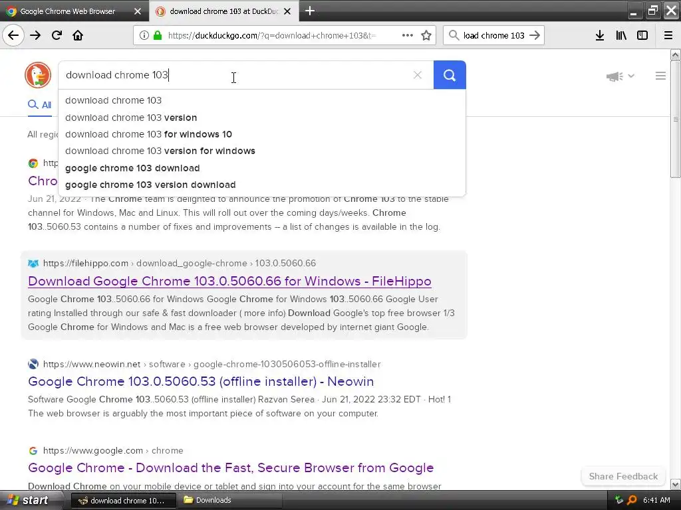Viewport: 681px width, 510px height.
Task: Go back with the browser back arrow
Action: (13, 35)
